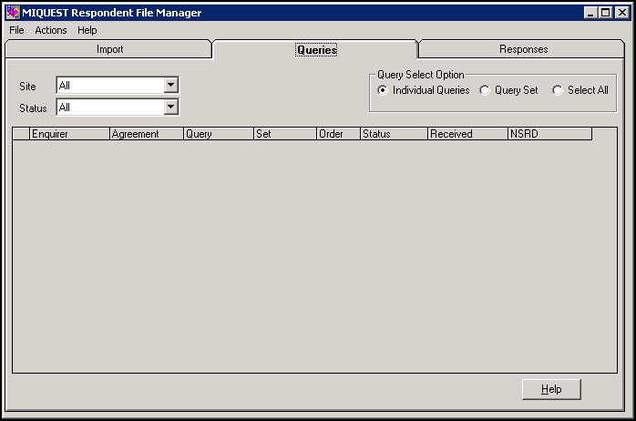Sort by the Enquirer column header
This screenshot has height=421, width=636.
pos(69,134)
